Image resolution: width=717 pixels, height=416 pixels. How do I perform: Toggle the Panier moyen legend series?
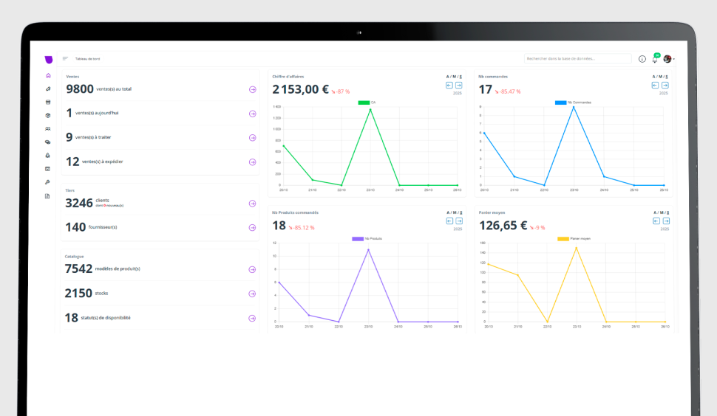click(563, 239)
